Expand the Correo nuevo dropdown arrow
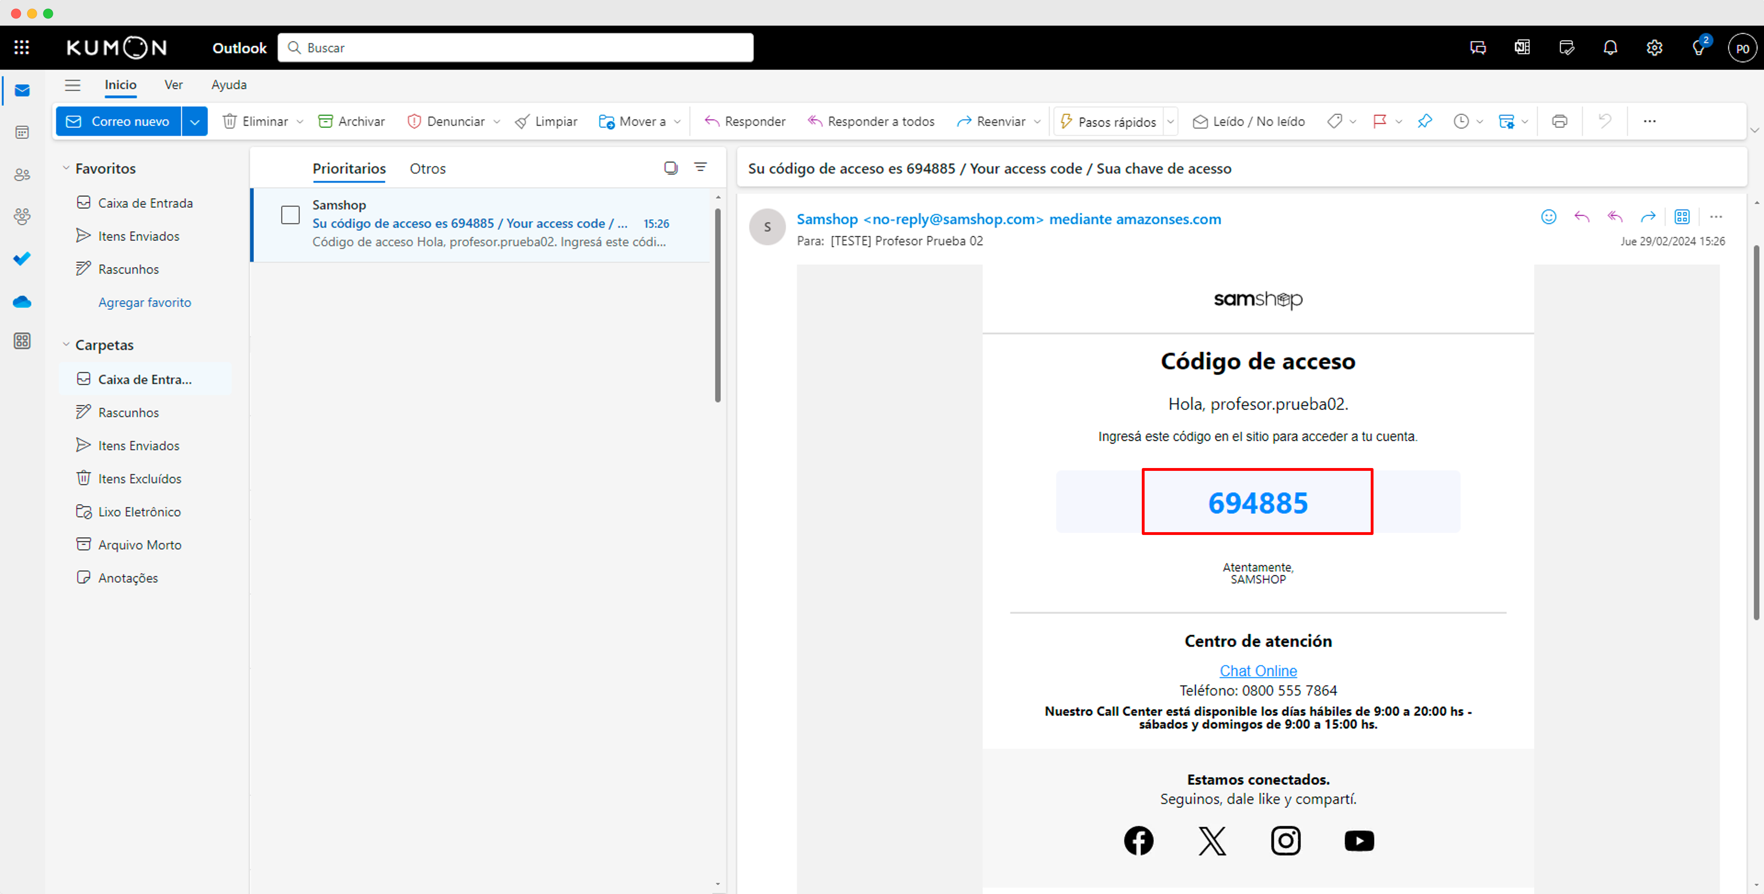1764x894 pixels. click(194, 121)
